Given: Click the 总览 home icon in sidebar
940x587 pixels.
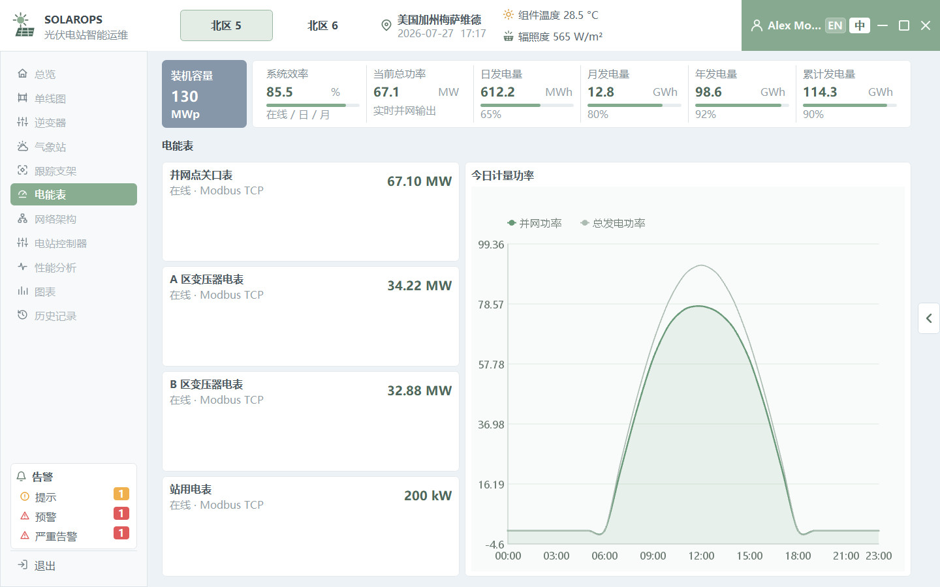Looking at the screenshot, I should click(22, 74).
